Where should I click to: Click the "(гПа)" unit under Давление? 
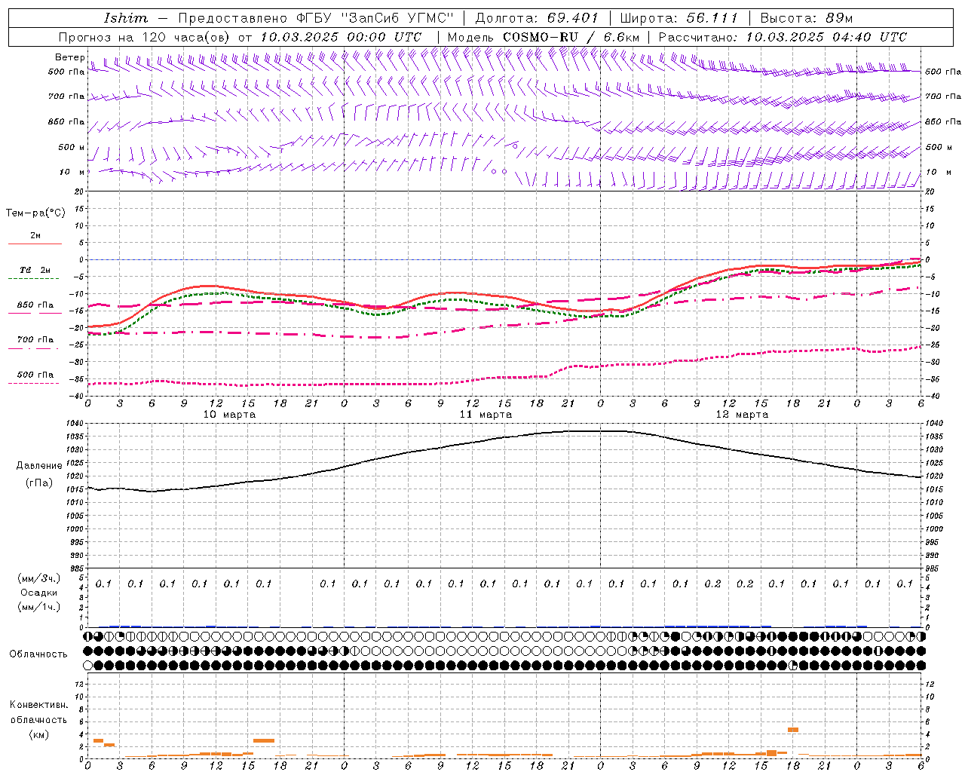39,482
